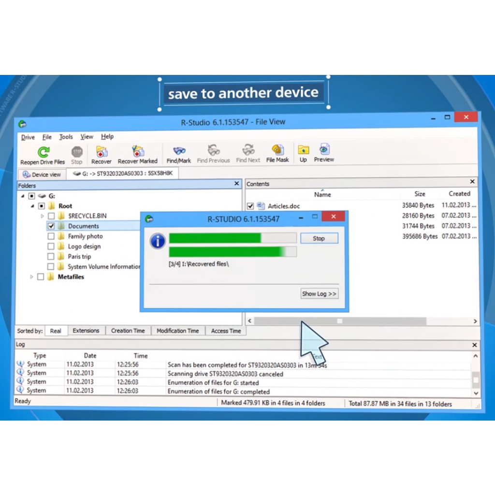Click the G: drive icon in tree
495x495 pixels.
pos(42,196)
